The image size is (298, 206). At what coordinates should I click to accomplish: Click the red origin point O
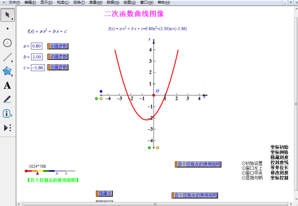[x=153, y=95]
